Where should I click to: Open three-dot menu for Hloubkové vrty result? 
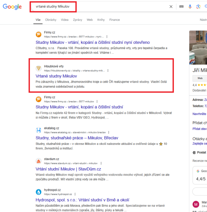point(108,70)
